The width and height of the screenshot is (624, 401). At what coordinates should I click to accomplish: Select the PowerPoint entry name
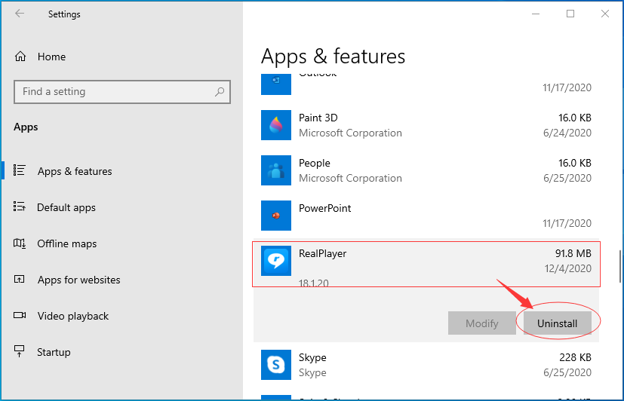[324, 208]
